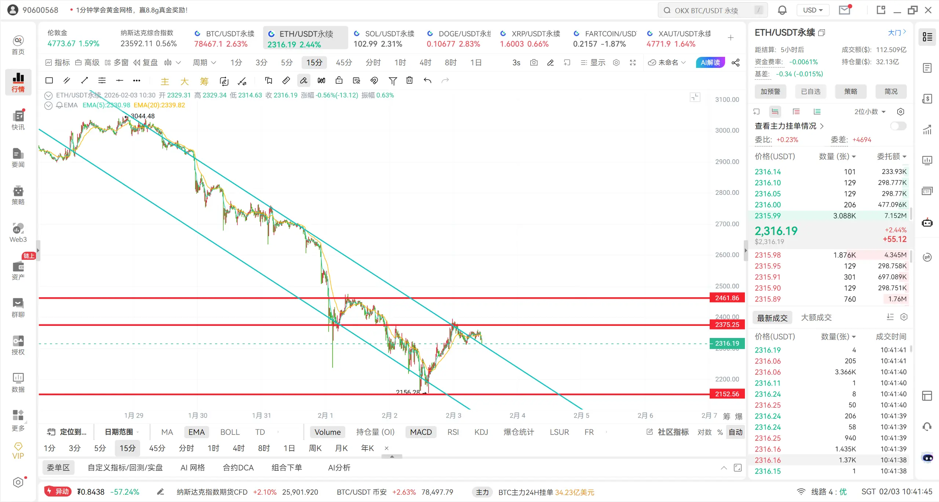Toggle 查看主力挂单情况 switch
This screenshot has height=502, width=939.
pyautogui.click(x=898, y=126)
